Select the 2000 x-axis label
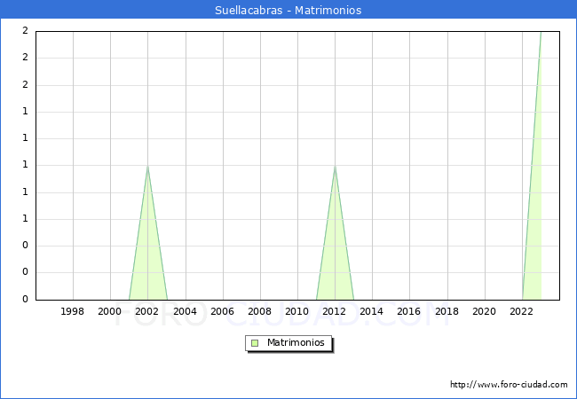Screen dimensions: 577x399 point(110,311)
